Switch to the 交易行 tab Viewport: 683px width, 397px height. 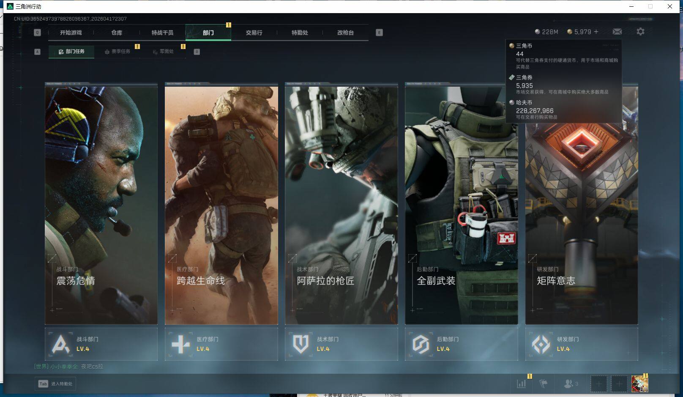click(x=254, y=33)
